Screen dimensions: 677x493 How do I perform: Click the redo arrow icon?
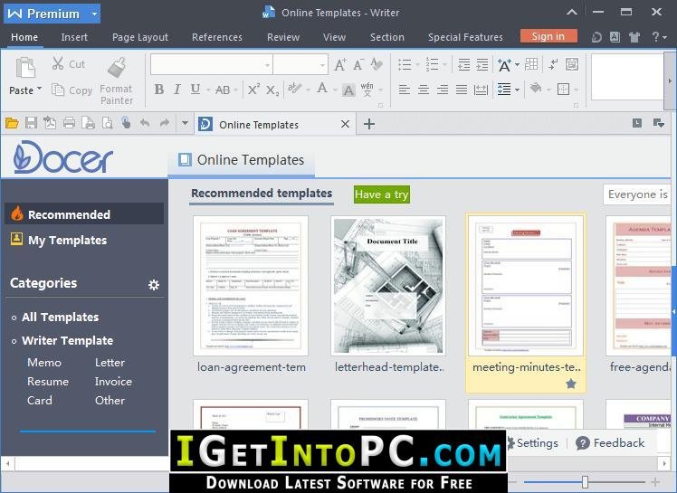click(x=165, y=123)
